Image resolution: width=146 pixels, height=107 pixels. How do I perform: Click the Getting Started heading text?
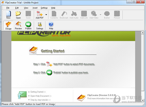(53, 51)
